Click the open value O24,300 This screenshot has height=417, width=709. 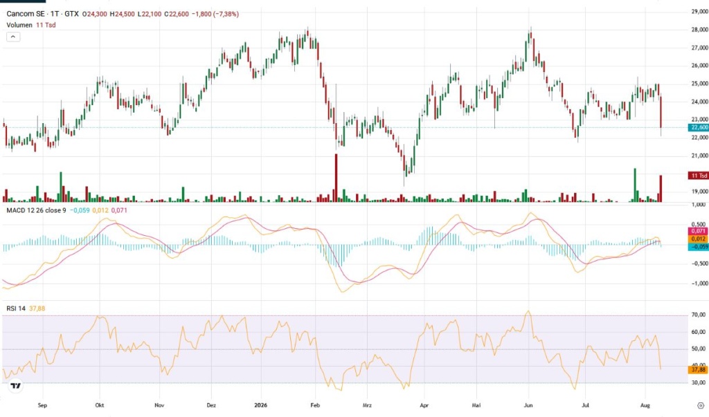(x=94, y=14)
